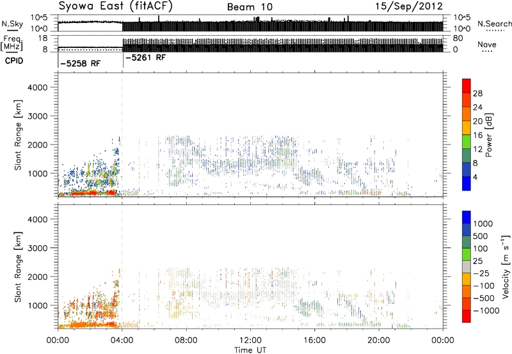The image size is (512, 354).
Task: Click the '4000' tick of the power panel
Action: [37, 88]
